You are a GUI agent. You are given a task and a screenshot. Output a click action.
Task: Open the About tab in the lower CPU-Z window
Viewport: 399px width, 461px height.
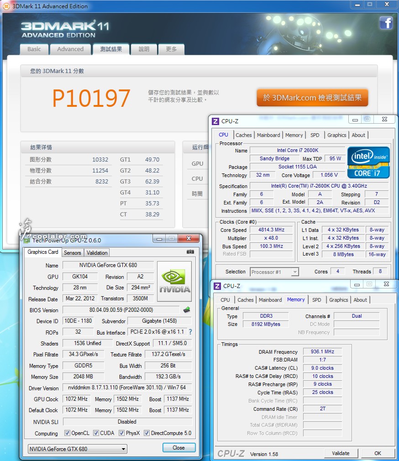pos(360,300)
